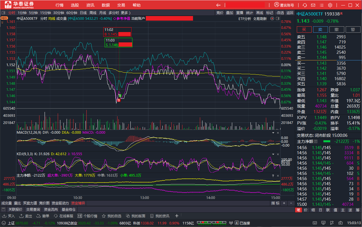The width and height of the screenshot is (362, 227).
Task: Expand the 更多 time period options
Action: click(126, 13)
